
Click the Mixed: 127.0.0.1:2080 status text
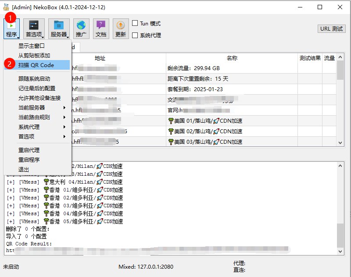[146, 267]
